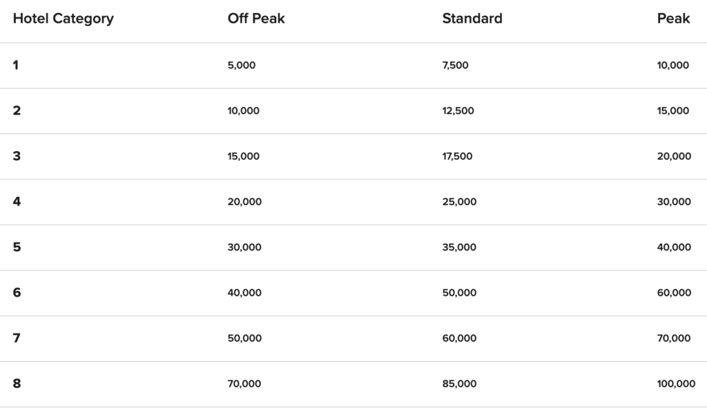This screenshot has height=408, width=707.
Task: Click Category 7 peak value 70,000
Action: pyautogui.click(x=674, y=338)
